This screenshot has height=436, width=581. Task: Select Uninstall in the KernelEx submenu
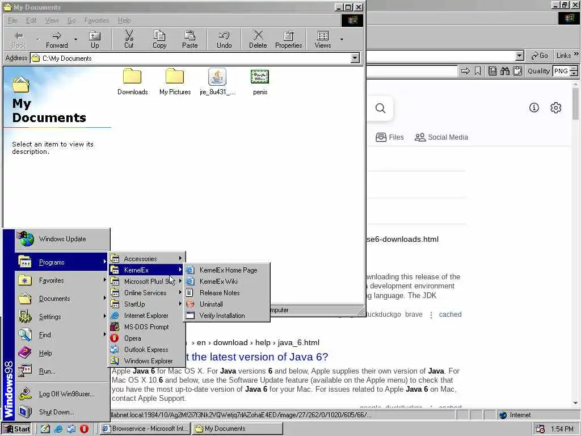227,304
